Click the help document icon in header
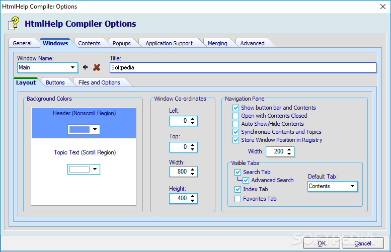Screen dimensions: 391x252 14,24
